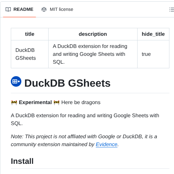Image resolution: width=174 pixels, height=174 pixels.
Task: Click the book icon beside README
Action: (8, 10)
